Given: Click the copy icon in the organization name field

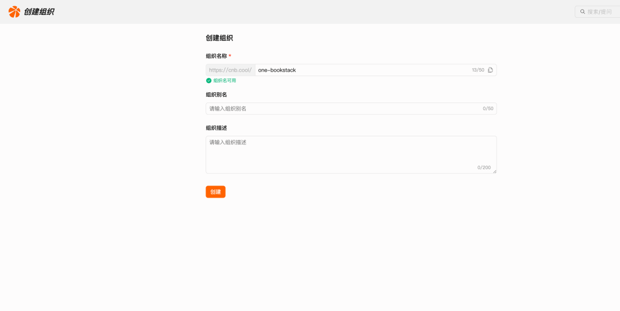Looking at the screenshot, I should click(x=490, y=70).
